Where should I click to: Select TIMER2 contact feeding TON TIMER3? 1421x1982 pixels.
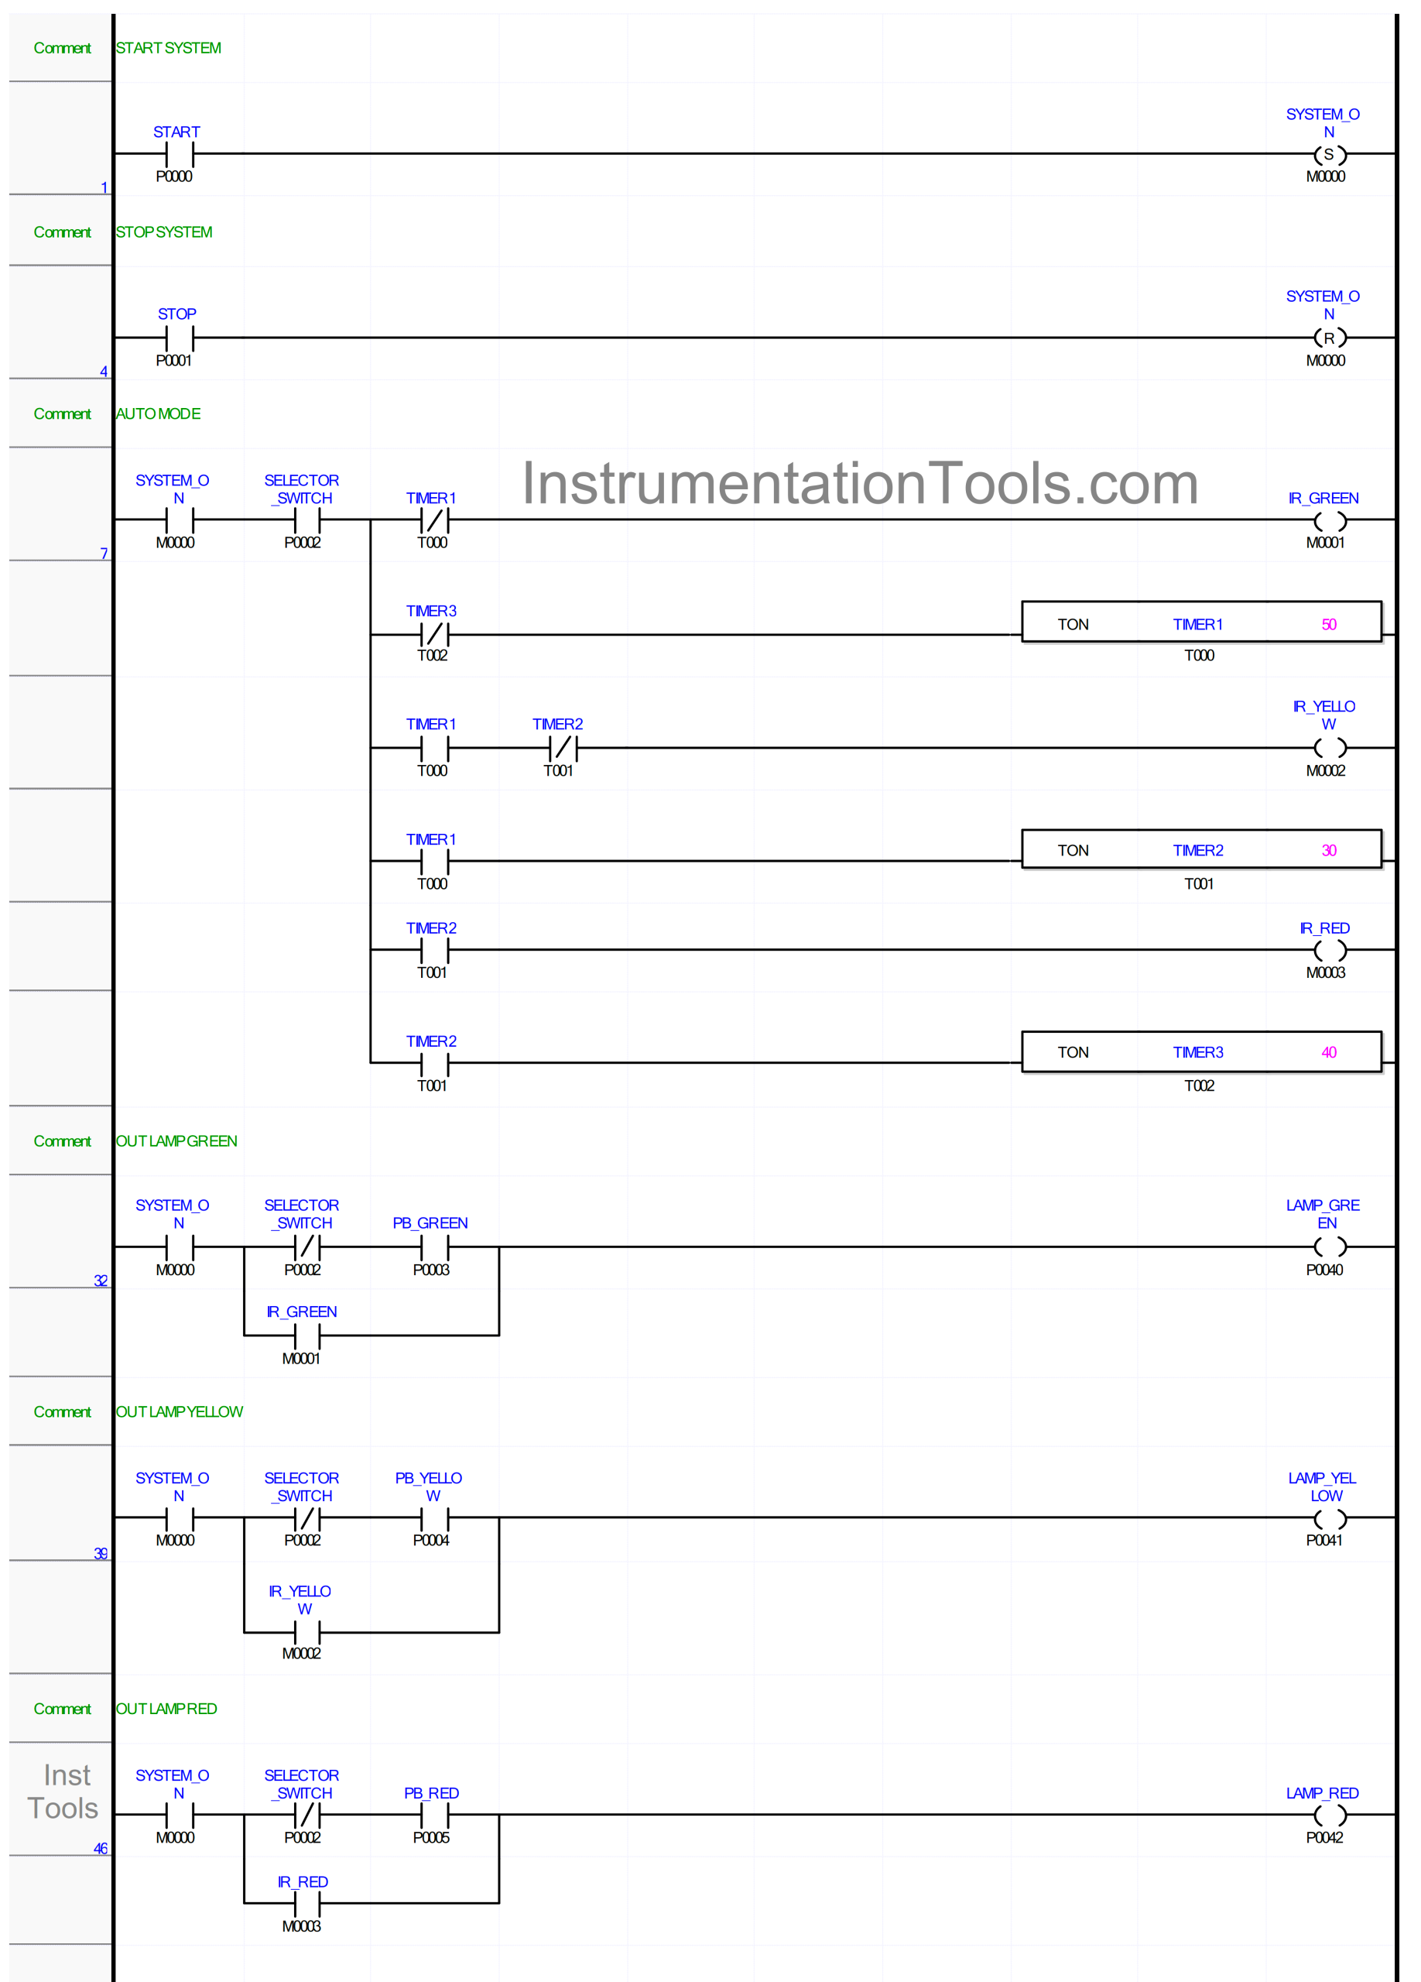(x=434, y=1064)
